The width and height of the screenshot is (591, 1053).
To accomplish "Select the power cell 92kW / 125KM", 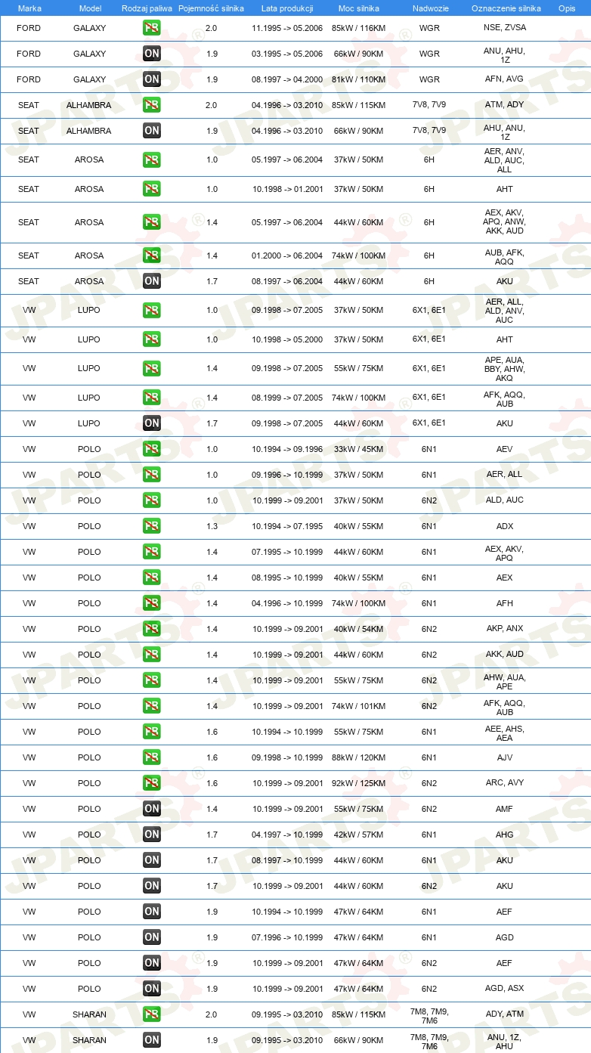I will pos(358,783).
